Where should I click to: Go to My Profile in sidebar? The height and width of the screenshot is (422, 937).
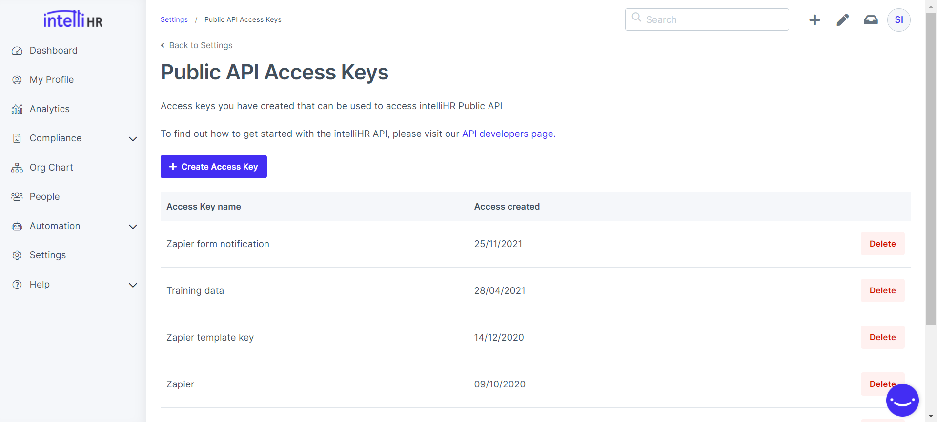point(51,80)
